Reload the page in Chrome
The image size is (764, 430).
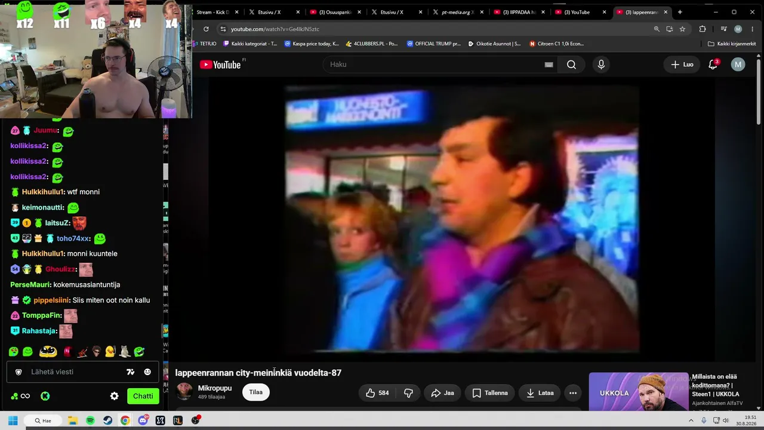pyautogui.click(x=206, y=29)
